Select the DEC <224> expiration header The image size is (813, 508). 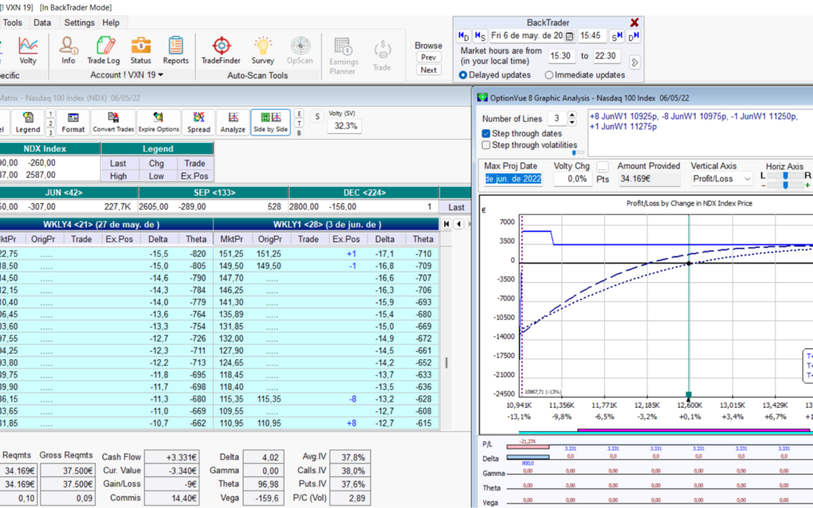pyautogui.click(x=364, y=193)
